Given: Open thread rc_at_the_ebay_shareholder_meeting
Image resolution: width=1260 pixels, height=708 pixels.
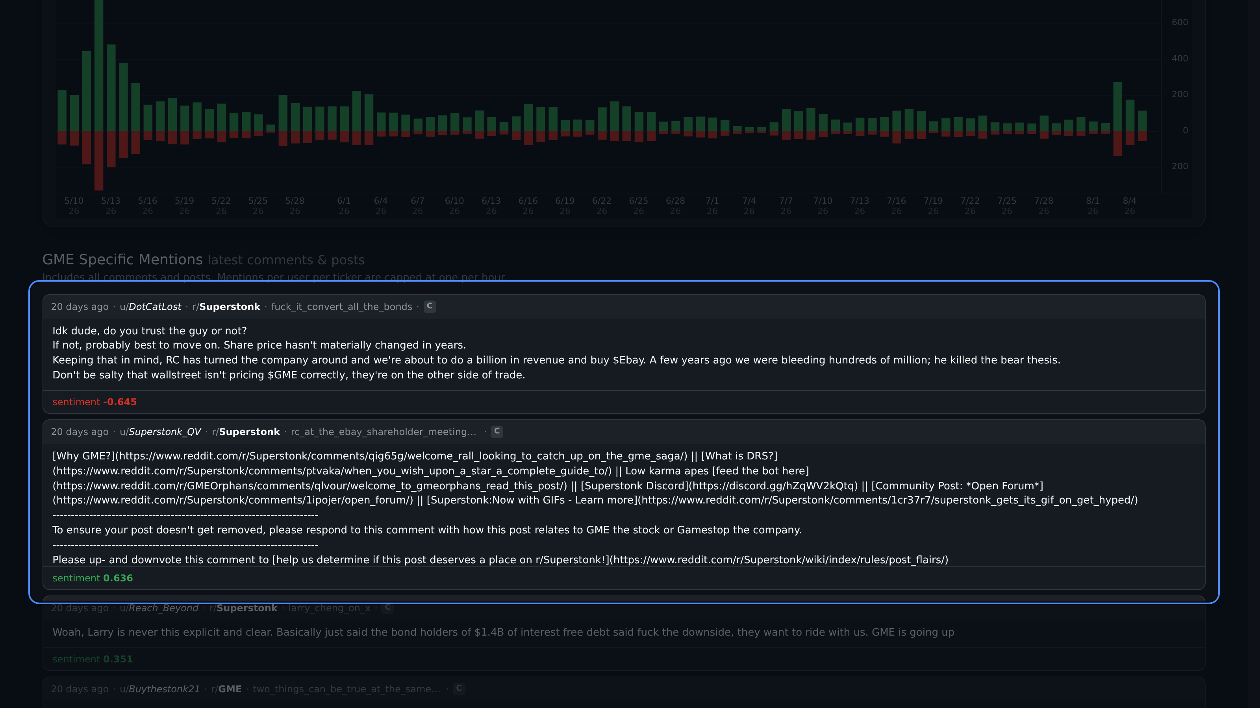Looking at the screenshot, I should pyautogui.click(x=384, y=432).
